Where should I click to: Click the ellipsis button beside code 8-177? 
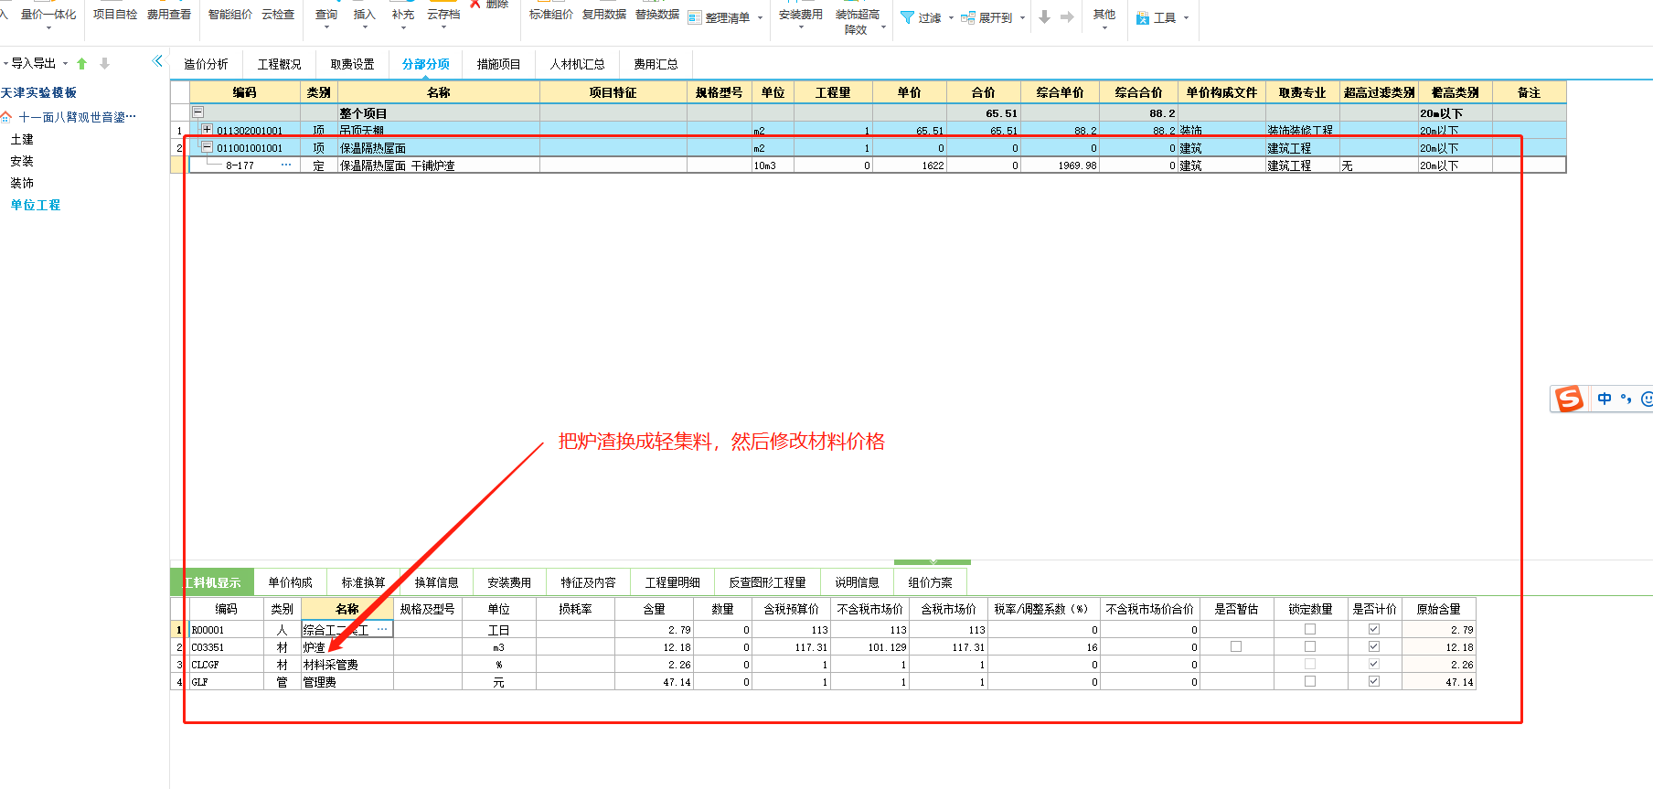(286, 165)
